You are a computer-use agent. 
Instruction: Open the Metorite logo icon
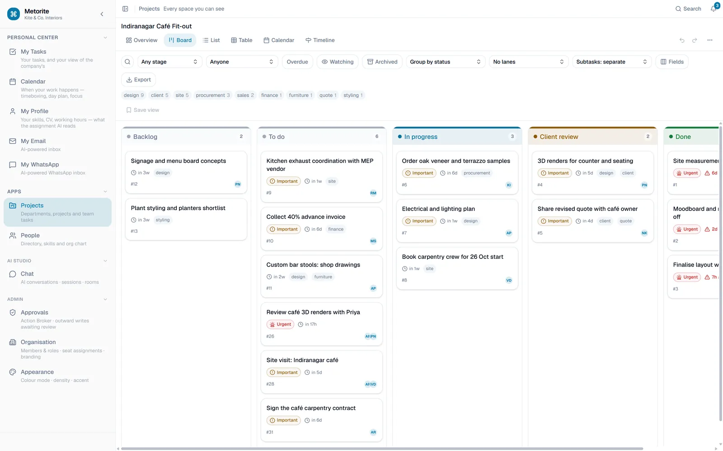(x=14, y=14)
